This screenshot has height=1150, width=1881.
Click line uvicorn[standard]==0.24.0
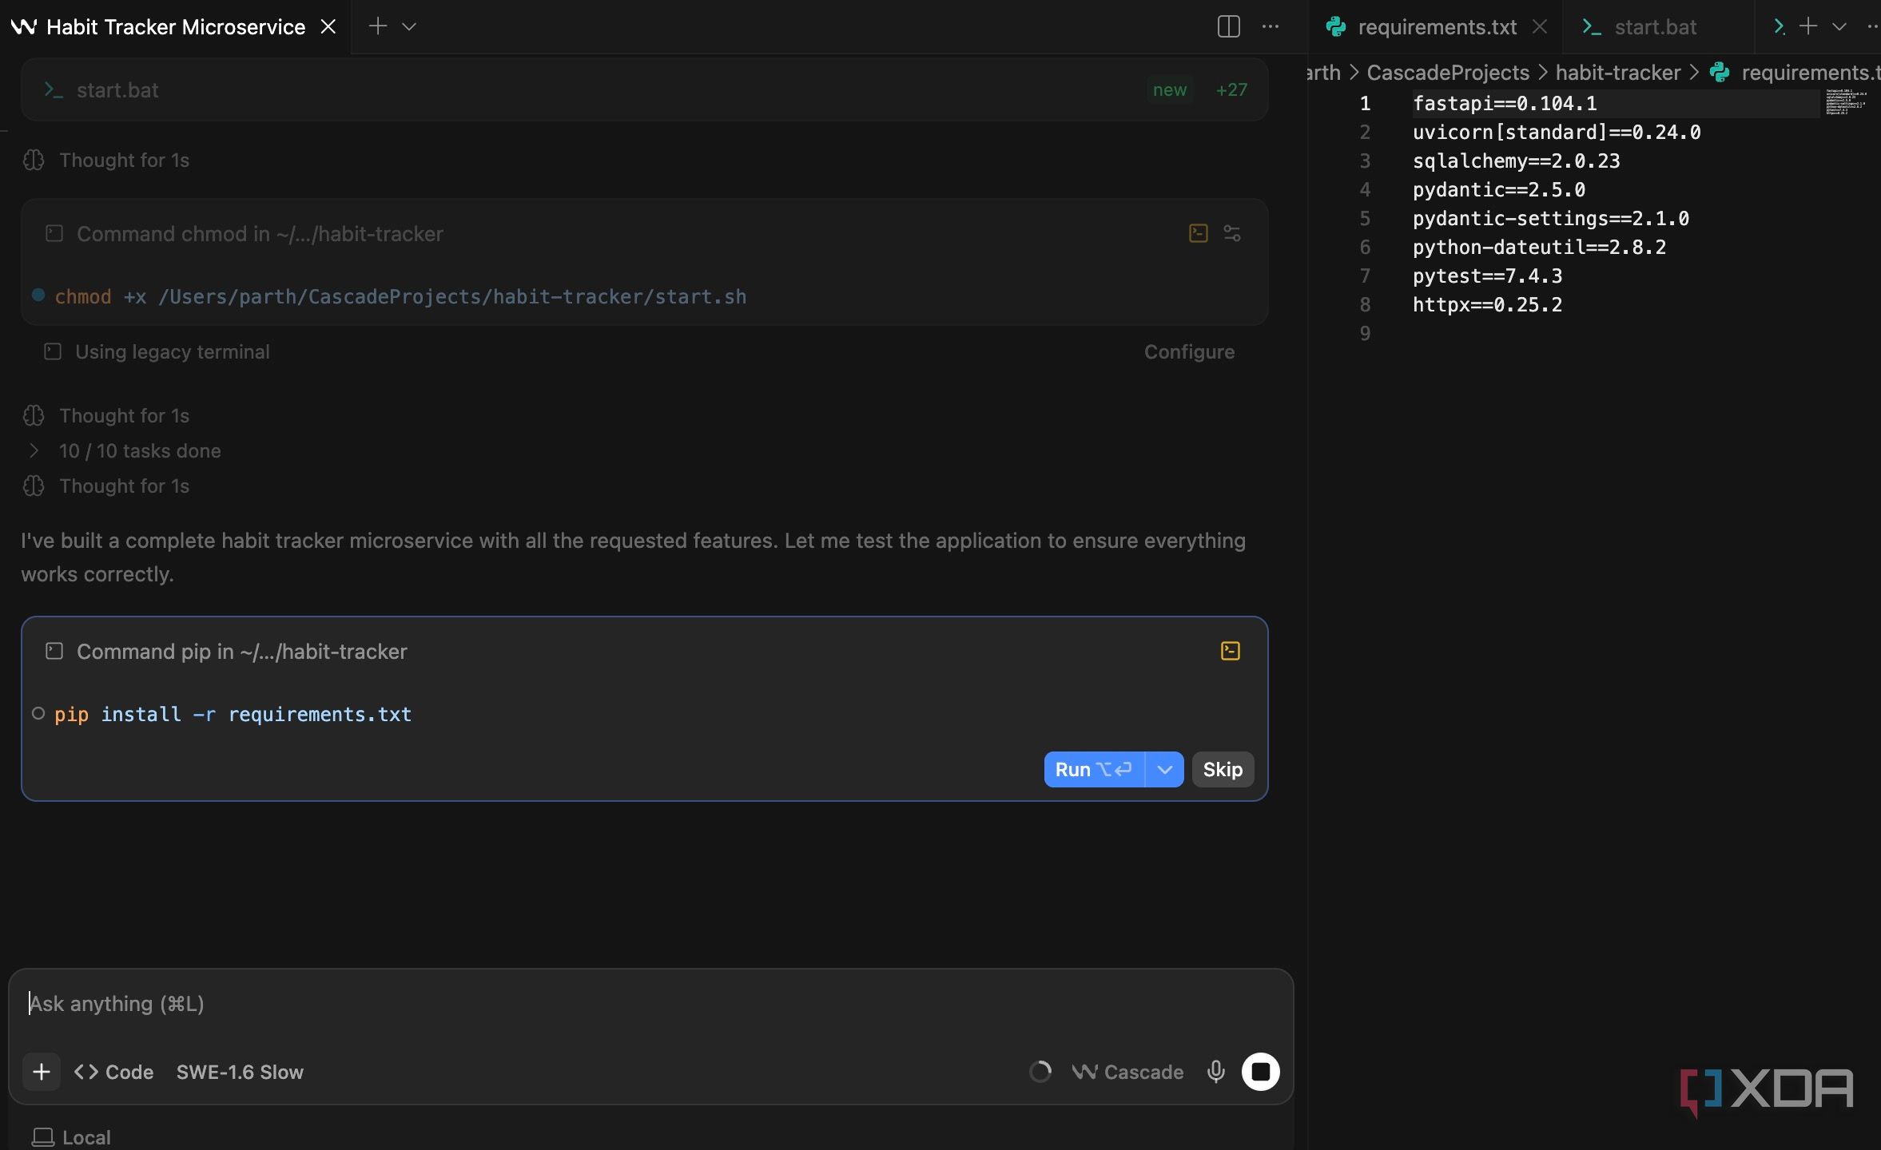(x=1557, y=132)
